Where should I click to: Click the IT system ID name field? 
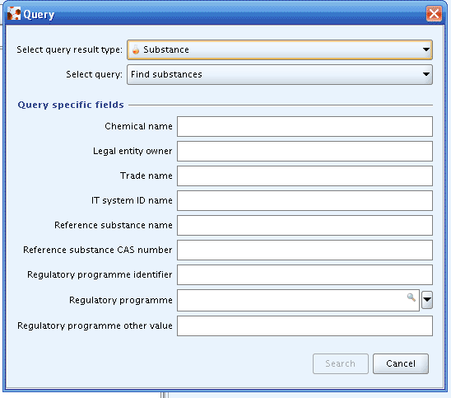pos(305,200)
